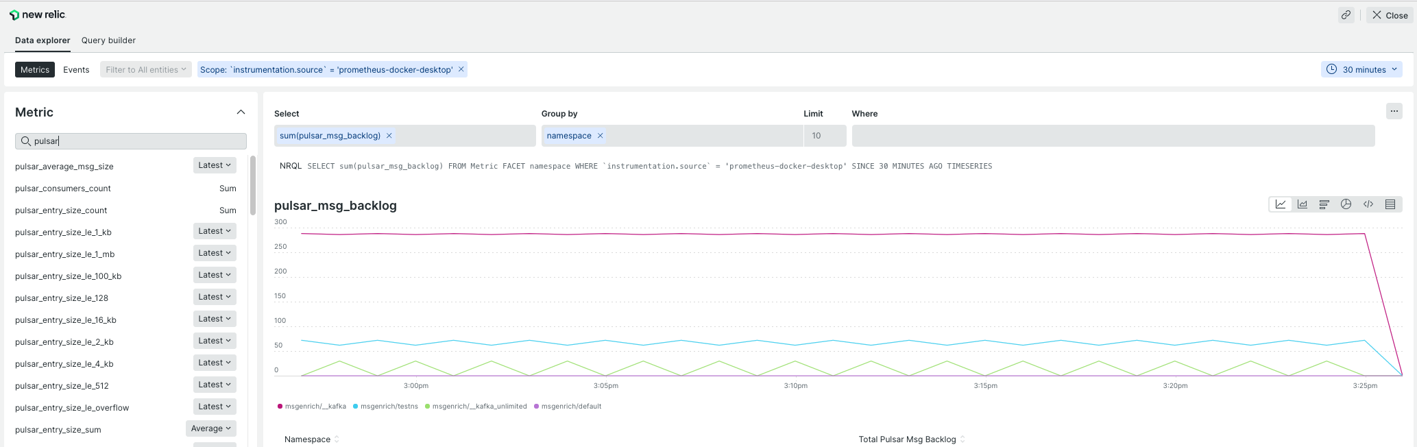
Task: Switch to the table view icon
Action: pos(1390,204)
